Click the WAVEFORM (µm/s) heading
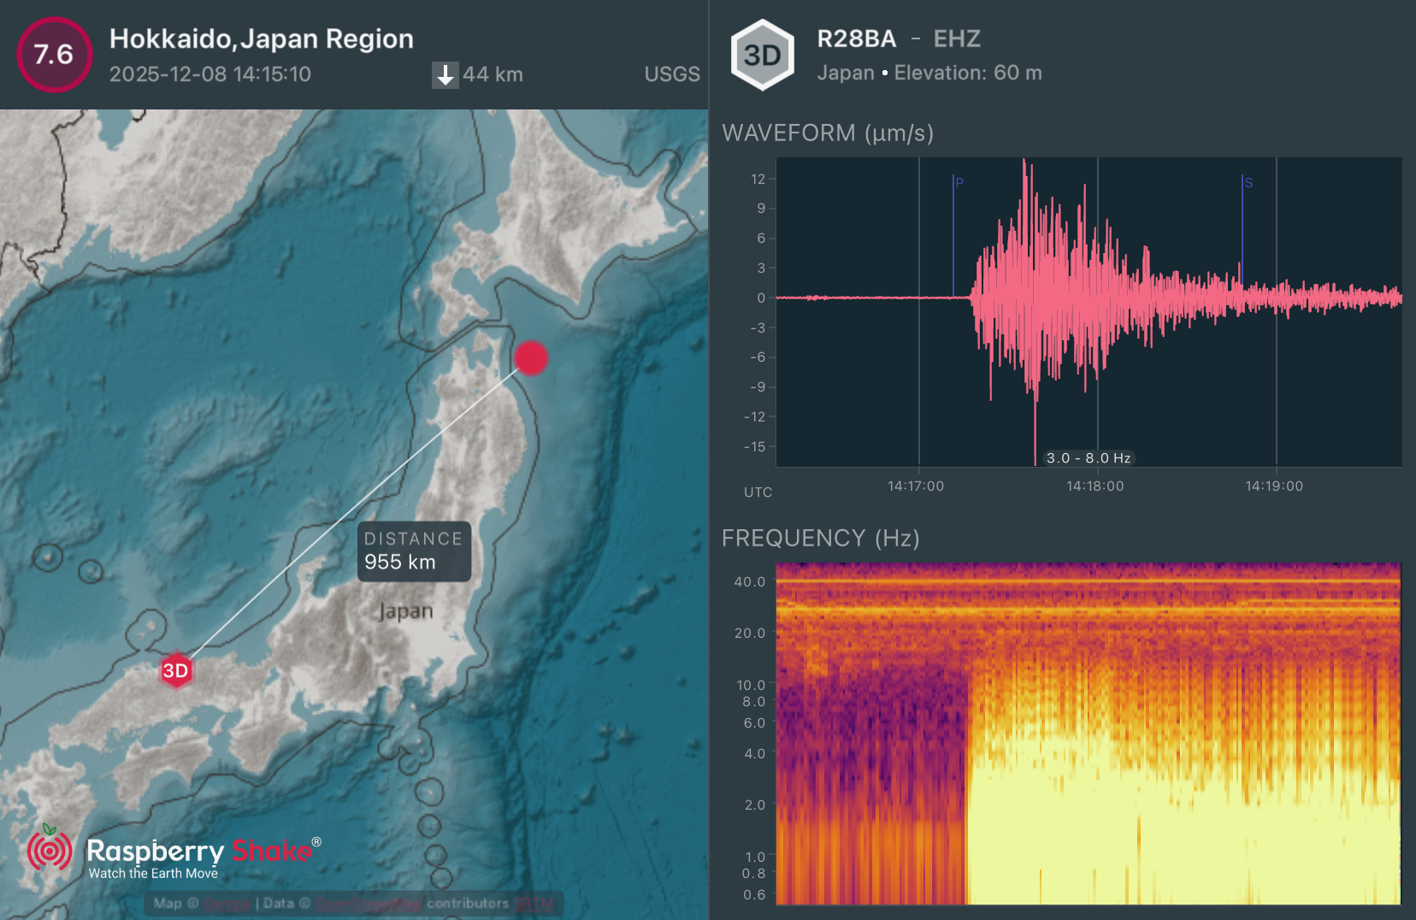The image size is (1416, 920). (827, 133)
